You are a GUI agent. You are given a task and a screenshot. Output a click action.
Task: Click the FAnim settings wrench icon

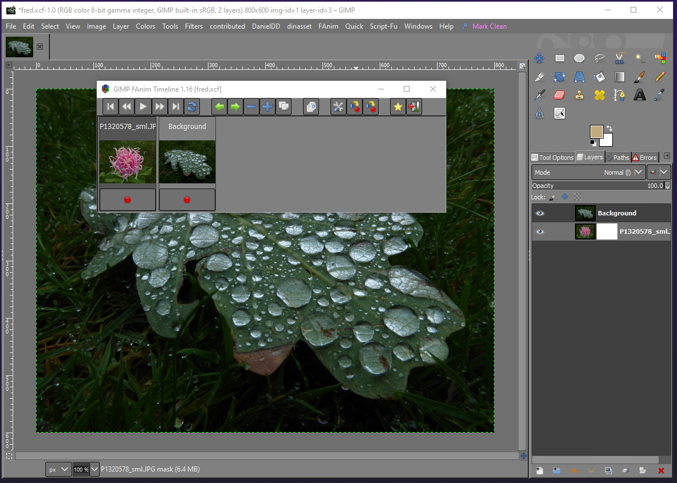click(x=338, y=107)
